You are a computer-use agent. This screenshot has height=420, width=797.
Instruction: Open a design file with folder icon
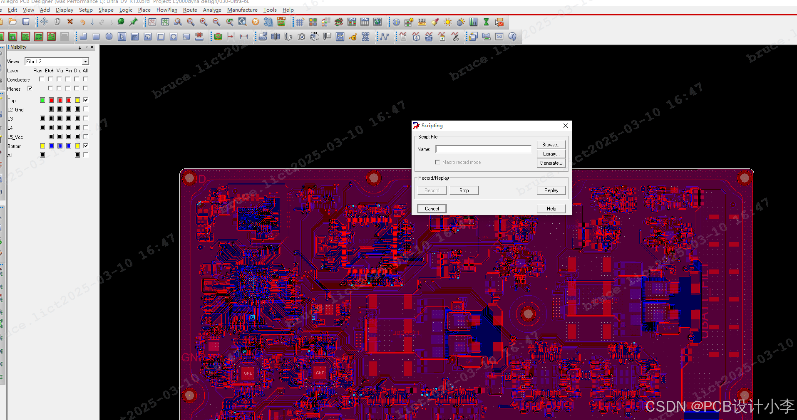coord(12,22)
